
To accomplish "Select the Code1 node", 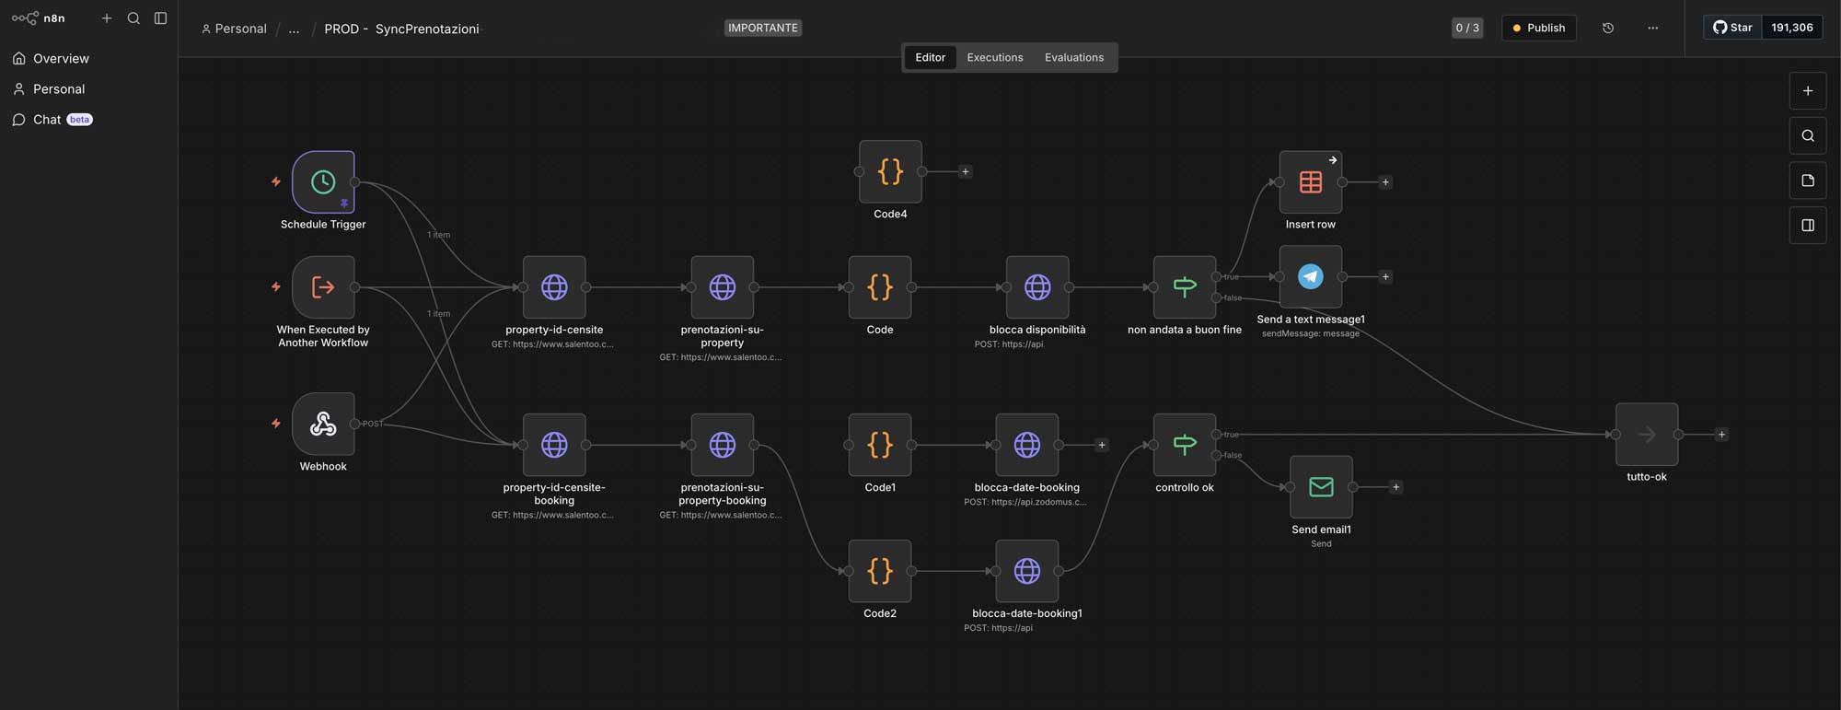I will pyautogui.click(x=880, y=445).
